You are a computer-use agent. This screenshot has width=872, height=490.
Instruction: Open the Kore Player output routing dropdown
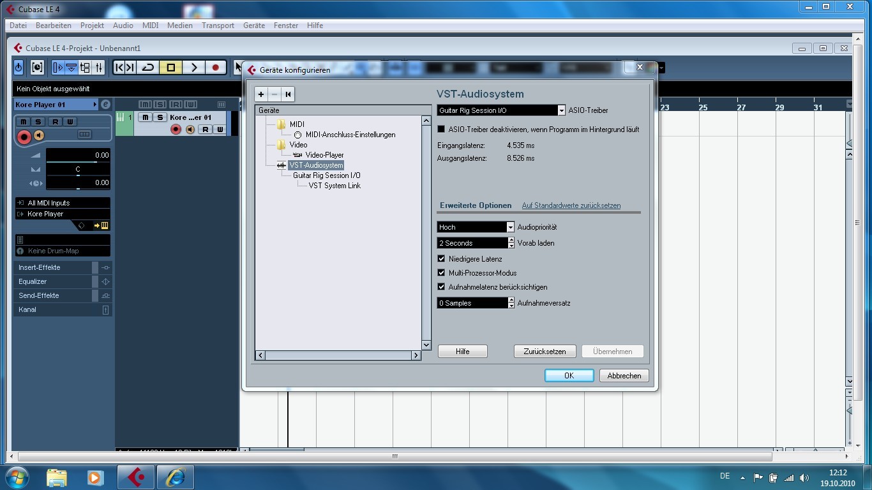[63, 214]
